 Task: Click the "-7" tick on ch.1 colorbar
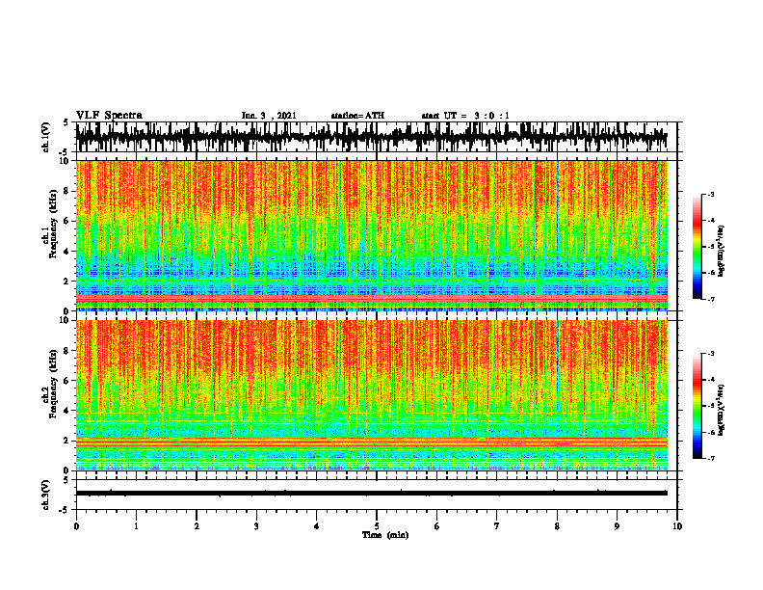coord(710,299)
